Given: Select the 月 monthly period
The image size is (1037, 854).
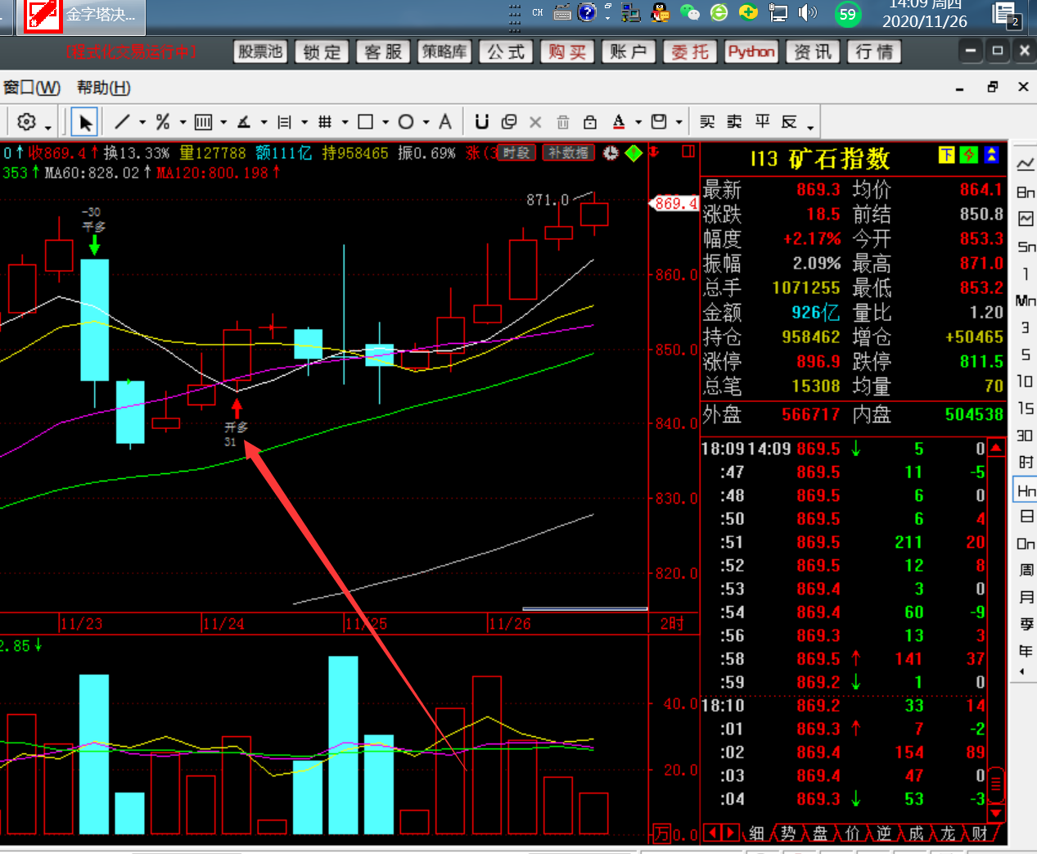Looking at the screenshot, I should point(1026,598).
